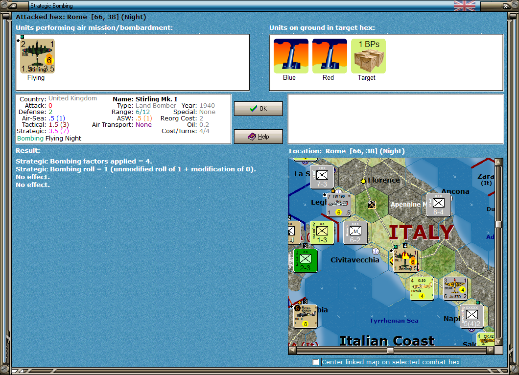Click the Florence city marker on map
The height and width of the screenshot is (375, 519).
[363, 181]
